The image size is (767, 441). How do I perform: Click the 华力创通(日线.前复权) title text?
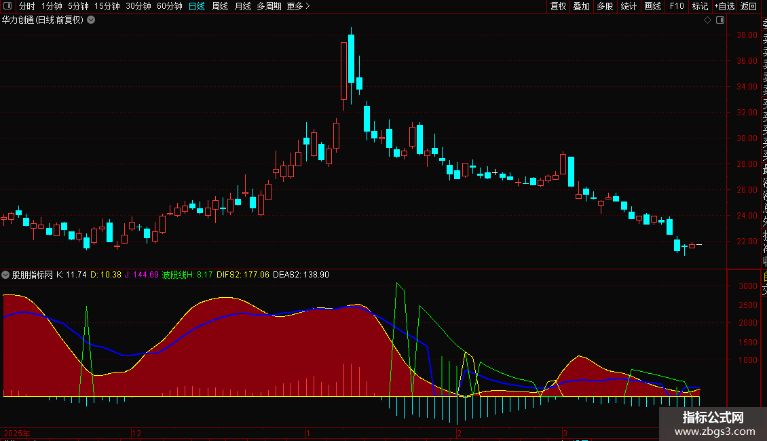(43, 20)
